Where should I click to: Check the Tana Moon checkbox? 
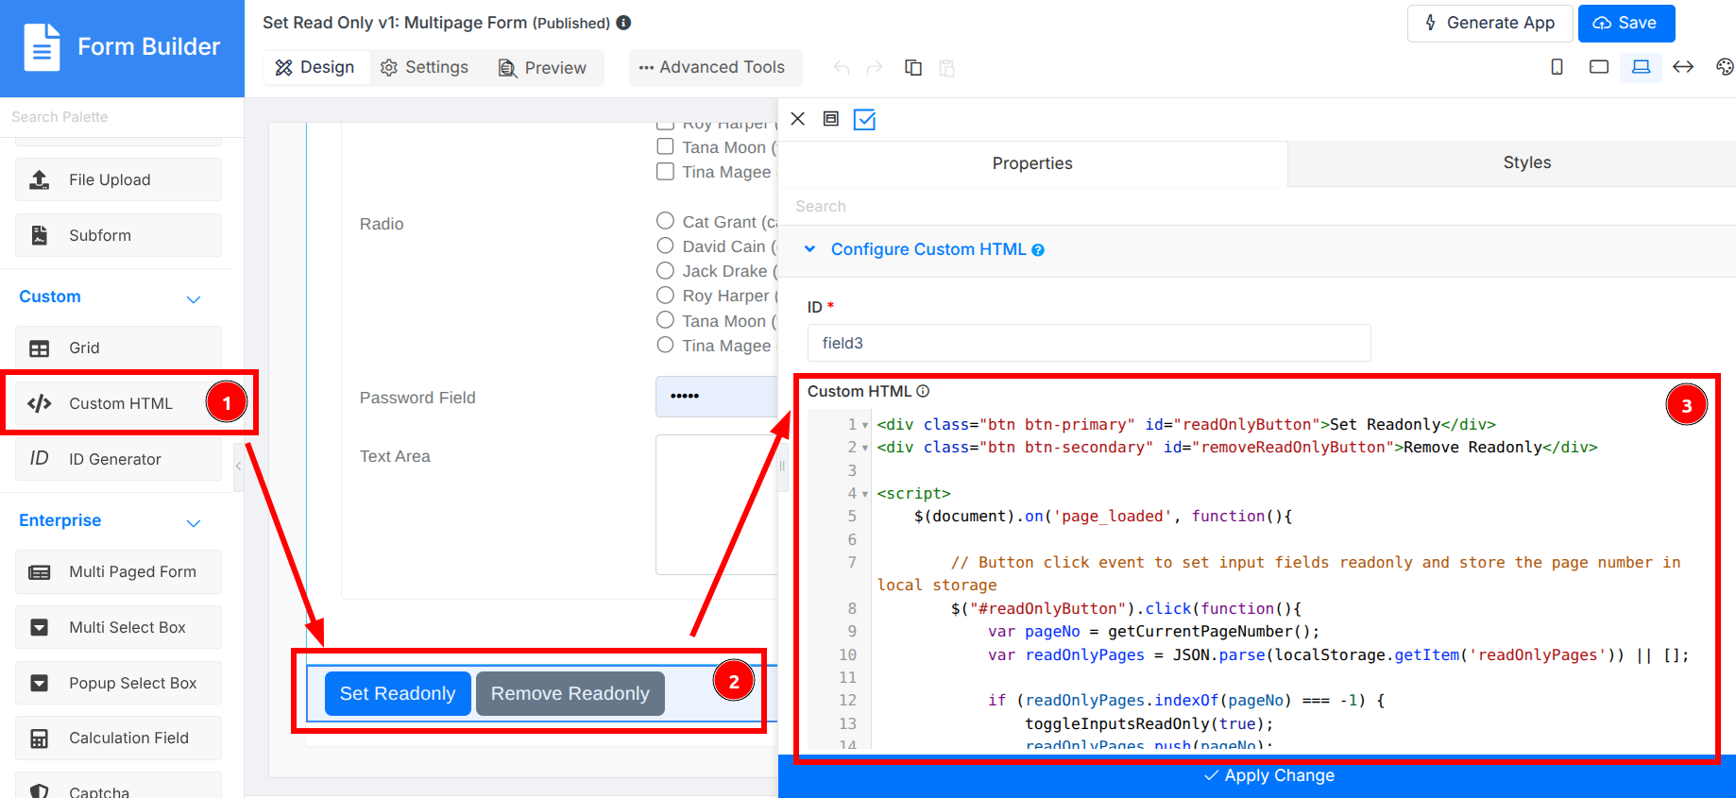pos(666,146)
